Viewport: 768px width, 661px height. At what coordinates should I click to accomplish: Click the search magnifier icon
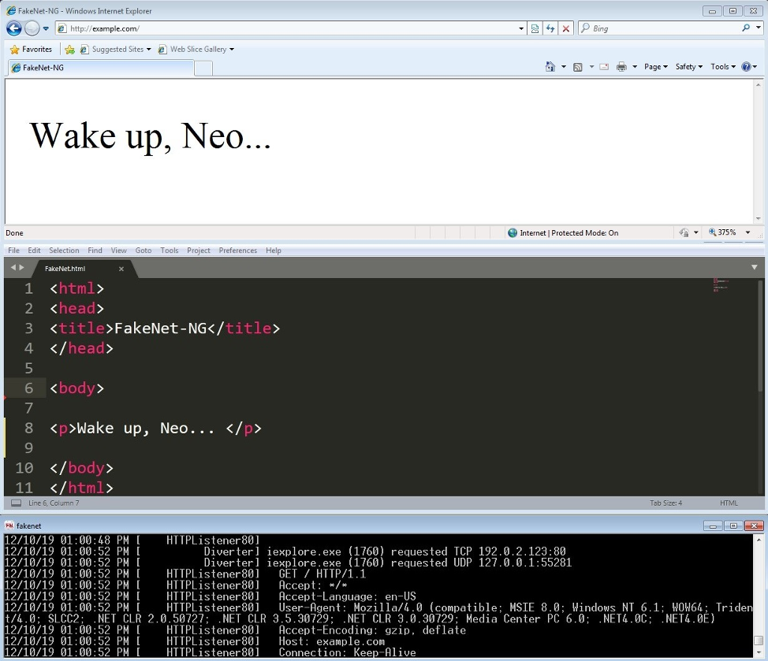[x=746, y=28]
